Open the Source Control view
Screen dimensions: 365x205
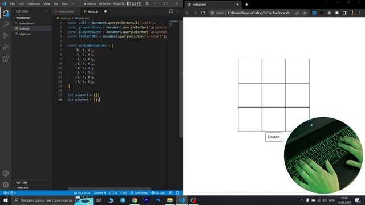click(6, 35)
